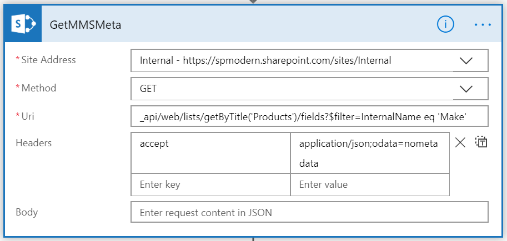This screenshot has width=507, height=241.
Task: Expand the Method dropdown arrow
Action: point(466,89)
